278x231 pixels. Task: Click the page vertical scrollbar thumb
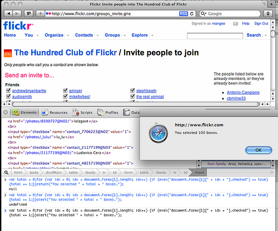(x=273, y=34)
